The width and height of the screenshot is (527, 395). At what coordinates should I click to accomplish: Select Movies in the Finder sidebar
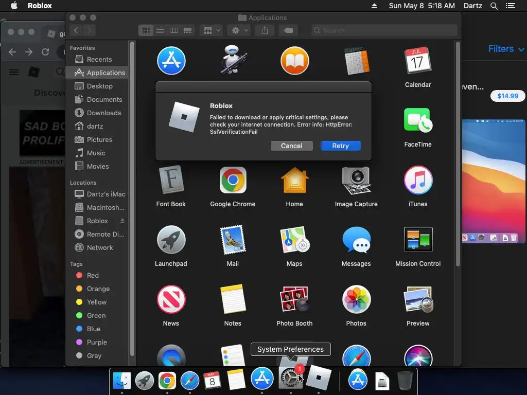point(97,167)
